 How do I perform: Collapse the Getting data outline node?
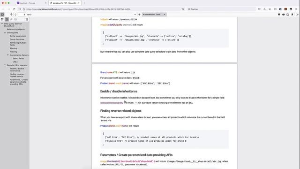coord(5,32)
